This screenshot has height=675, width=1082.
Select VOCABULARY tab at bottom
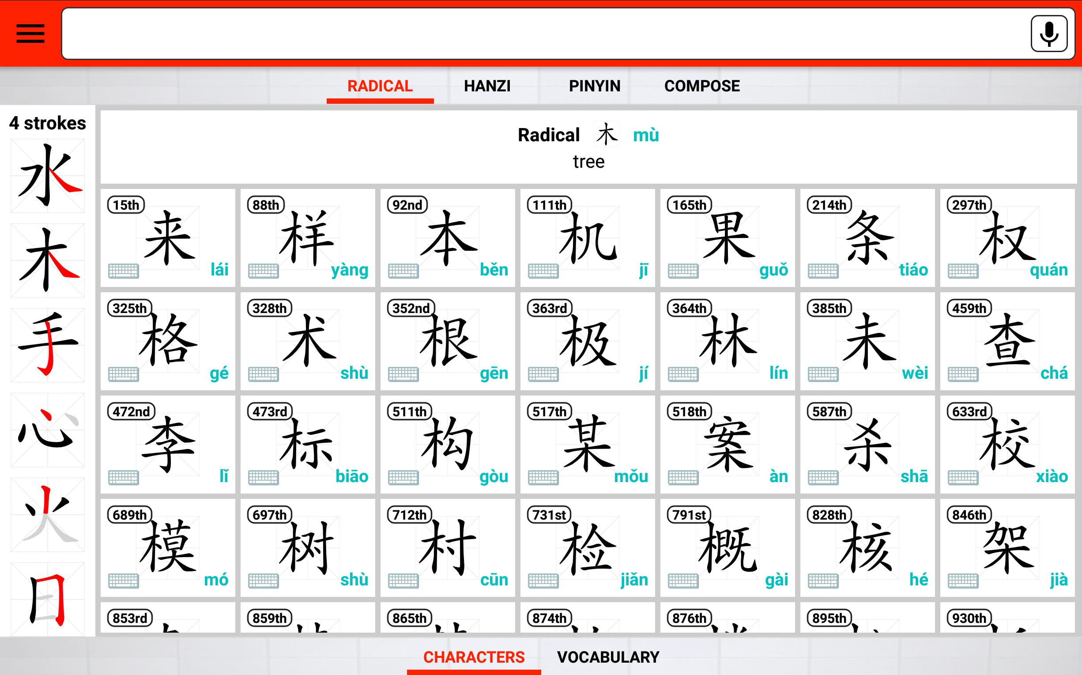coord(609,656)
